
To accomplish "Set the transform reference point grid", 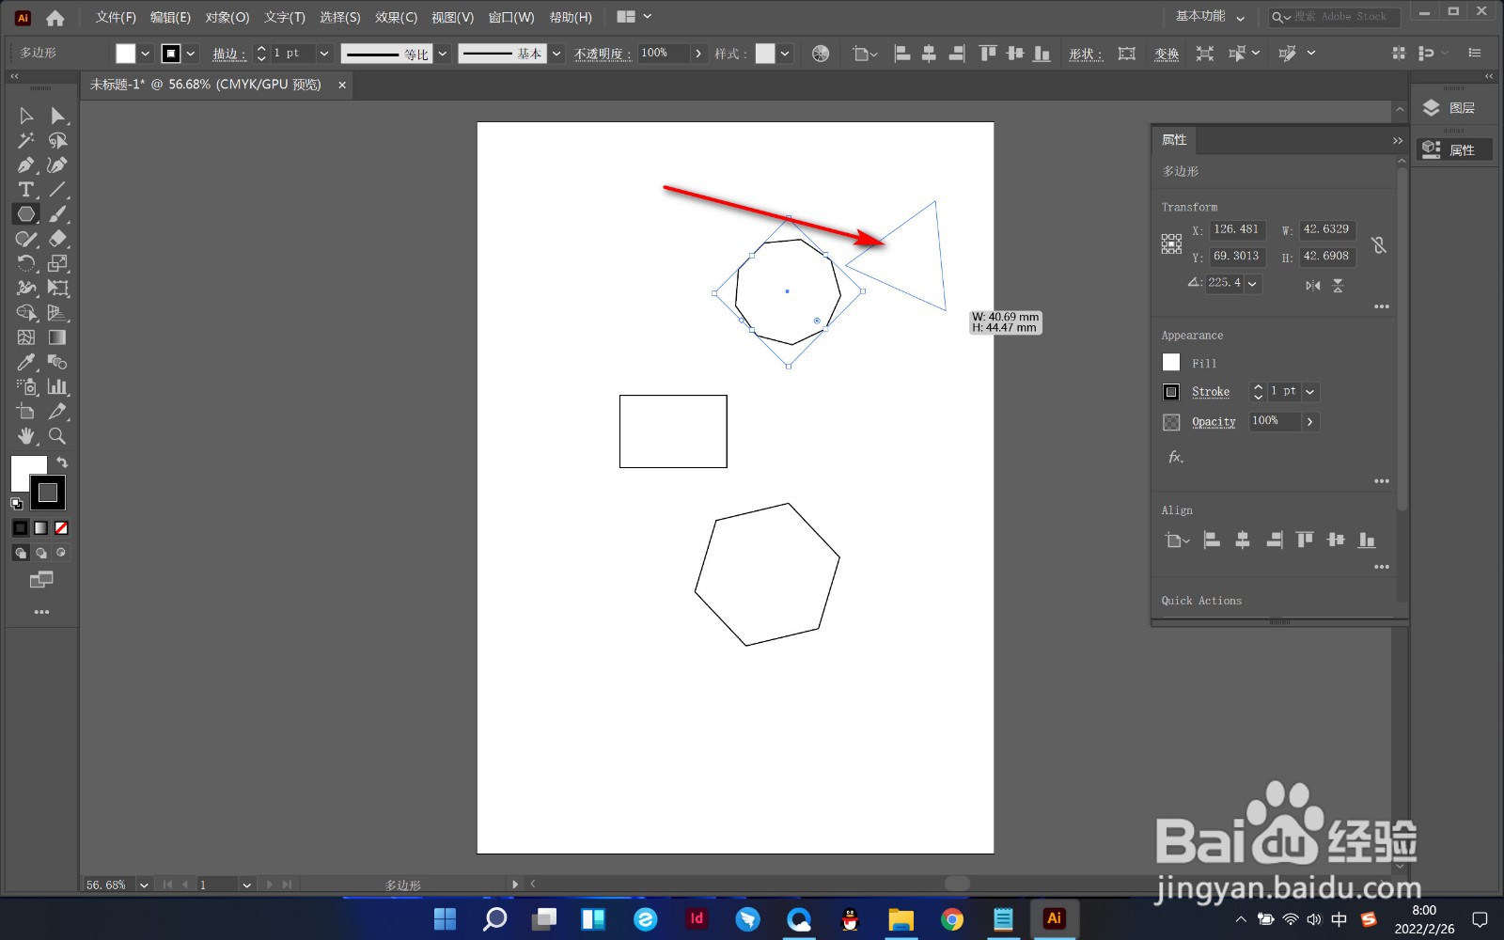I will click(1171, 244).
